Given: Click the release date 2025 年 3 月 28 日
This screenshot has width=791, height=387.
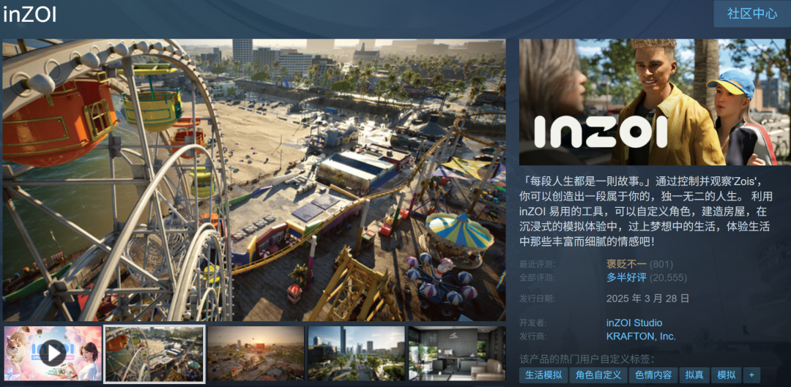Looking at the screenshot, I should click(647, 298).
